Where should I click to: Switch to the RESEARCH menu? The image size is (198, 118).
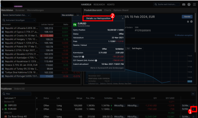[x=99, y=4]
